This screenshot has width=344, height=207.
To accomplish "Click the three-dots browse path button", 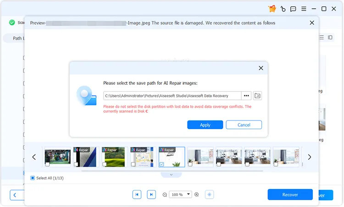I will (x=247, y=96).
